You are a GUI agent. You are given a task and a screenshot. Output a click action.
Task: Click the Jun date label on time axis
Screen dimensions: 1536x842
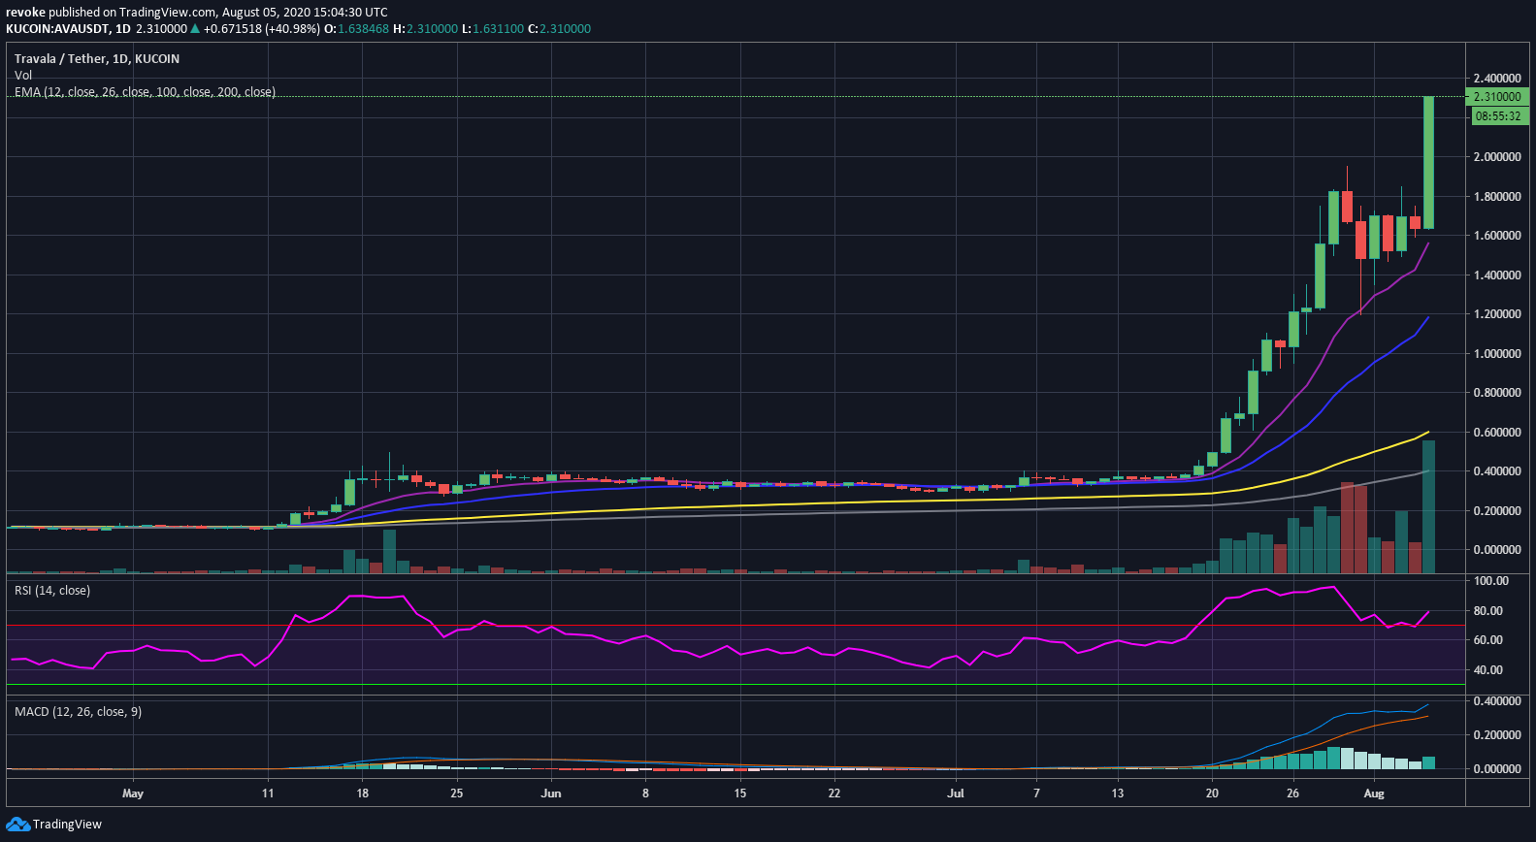coord(551,793)
